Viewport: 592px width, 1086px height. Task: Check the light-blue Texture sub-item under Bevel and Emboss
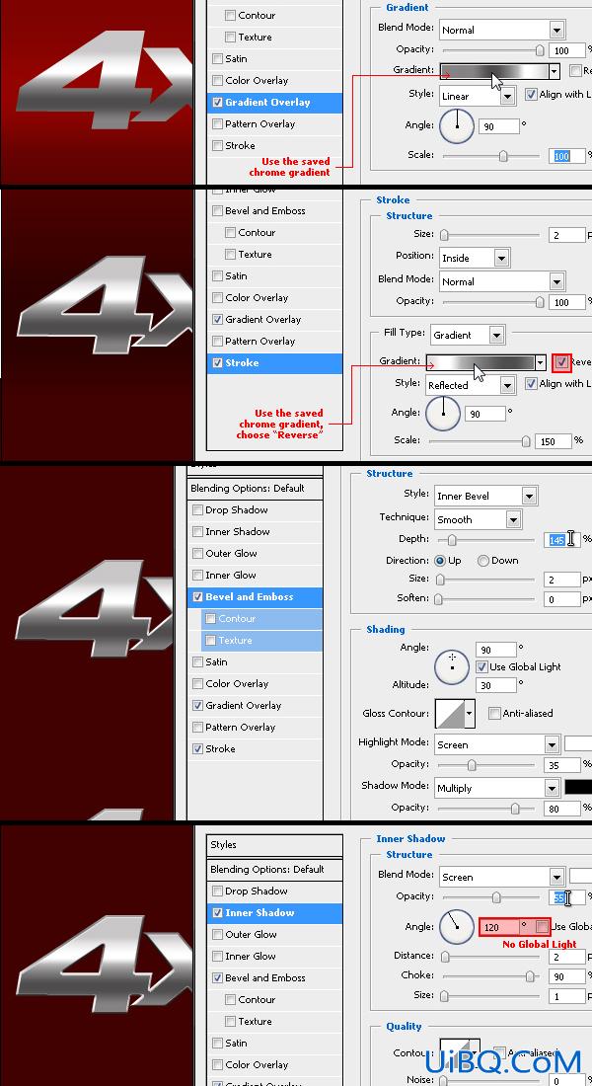(x=210, y=641)
